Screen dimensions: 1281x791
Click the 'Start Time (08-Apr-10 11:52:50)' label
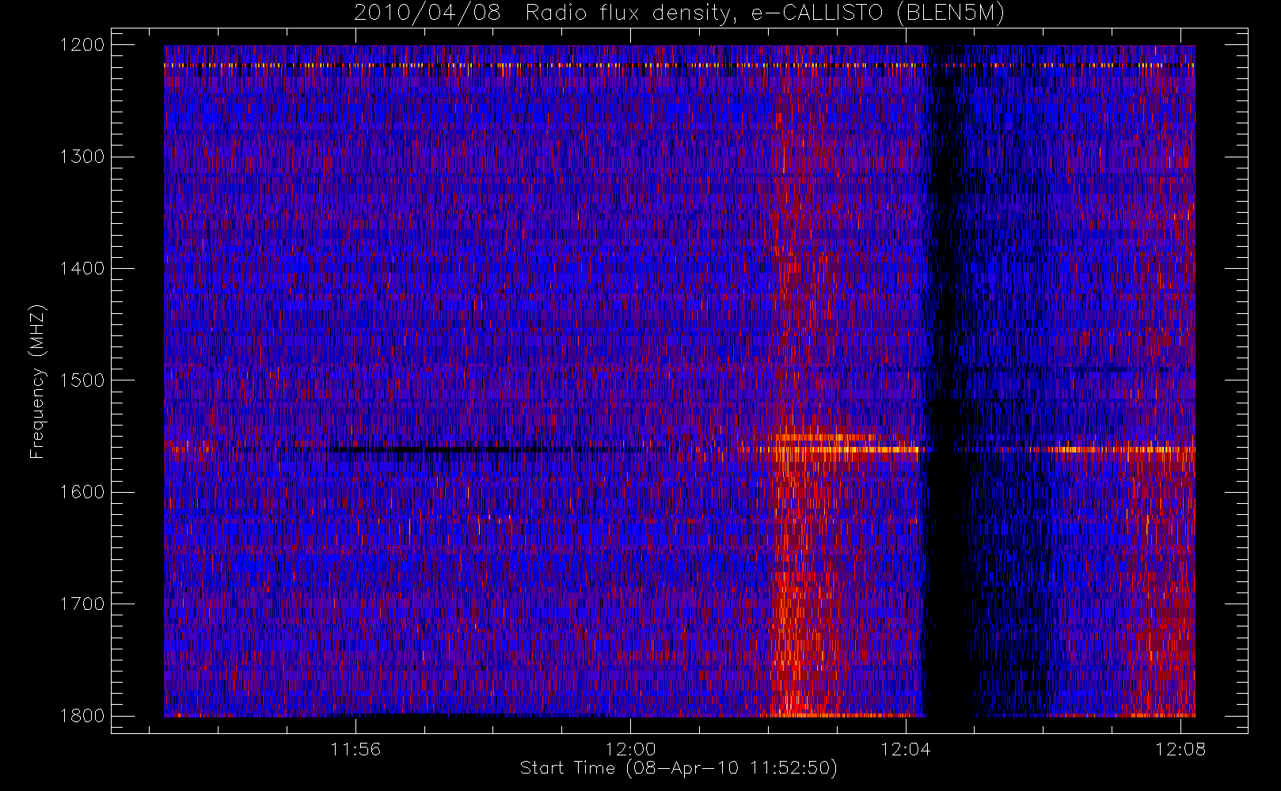679,768
